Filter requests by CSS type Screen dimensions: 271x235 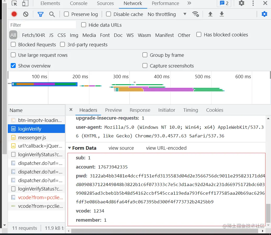(x=62, y=35)
